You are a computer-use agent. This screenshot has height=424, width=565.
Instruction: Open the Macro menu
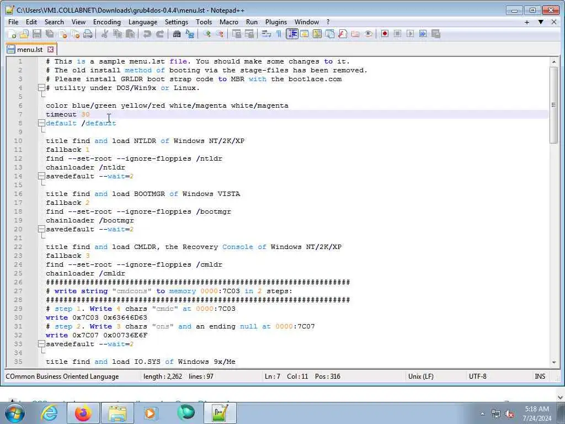[229, 22]
